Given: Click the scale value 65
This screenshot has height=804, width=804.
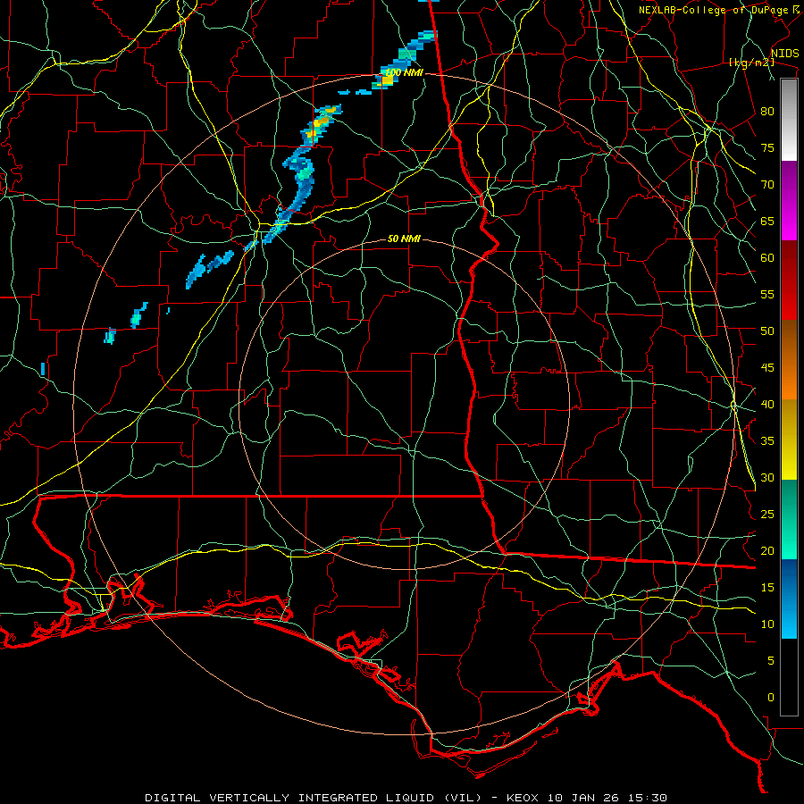Looking at the screenshot, I should (767, 221).
